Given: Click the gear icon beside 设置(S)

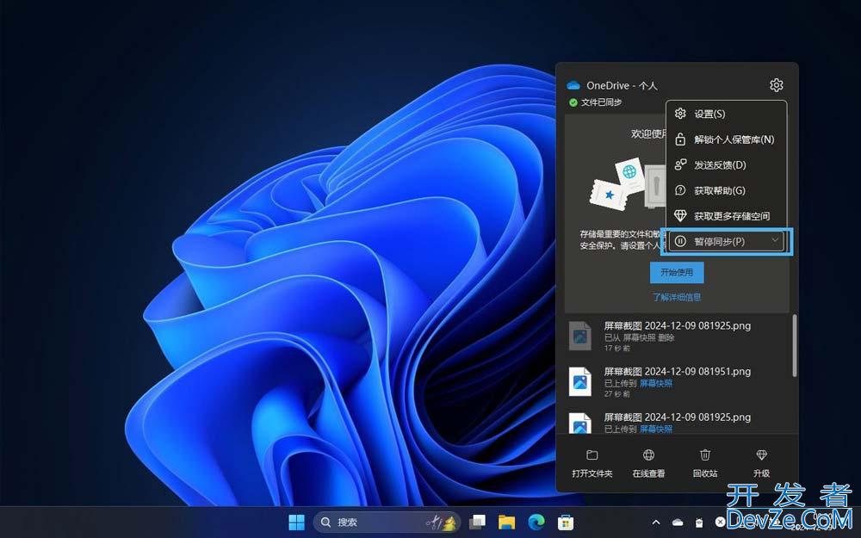Looking at the screenshot, I should tap(680, 114).
